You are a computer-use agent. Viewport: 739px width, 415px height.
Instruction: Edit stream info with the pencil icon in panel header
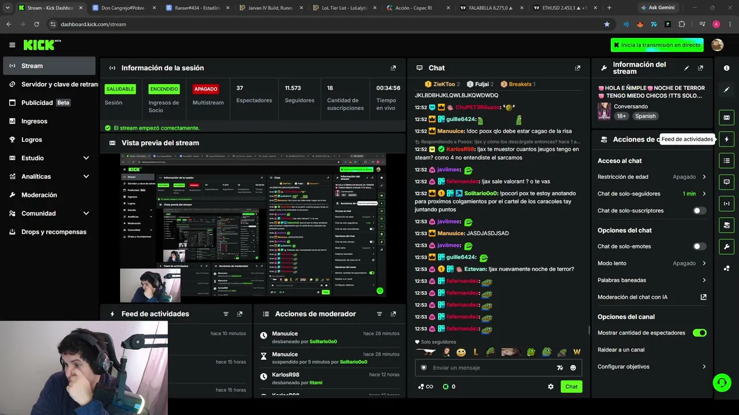686,68
